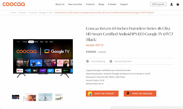The width and height of the screenshot is (183, 109).
Task: Click the Free Shipping checkmark icon
Action: tap(87, 61)
